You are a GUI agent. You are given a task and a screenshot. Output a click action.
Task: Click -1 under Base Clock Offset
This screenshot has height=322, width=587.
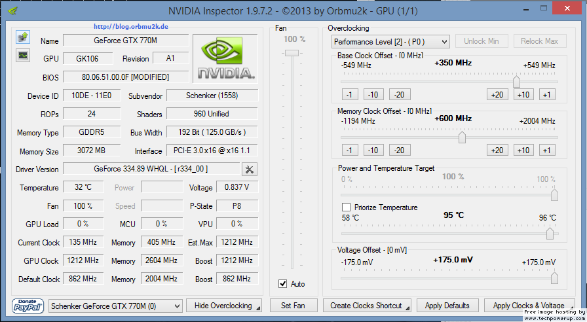coord(350,95)
